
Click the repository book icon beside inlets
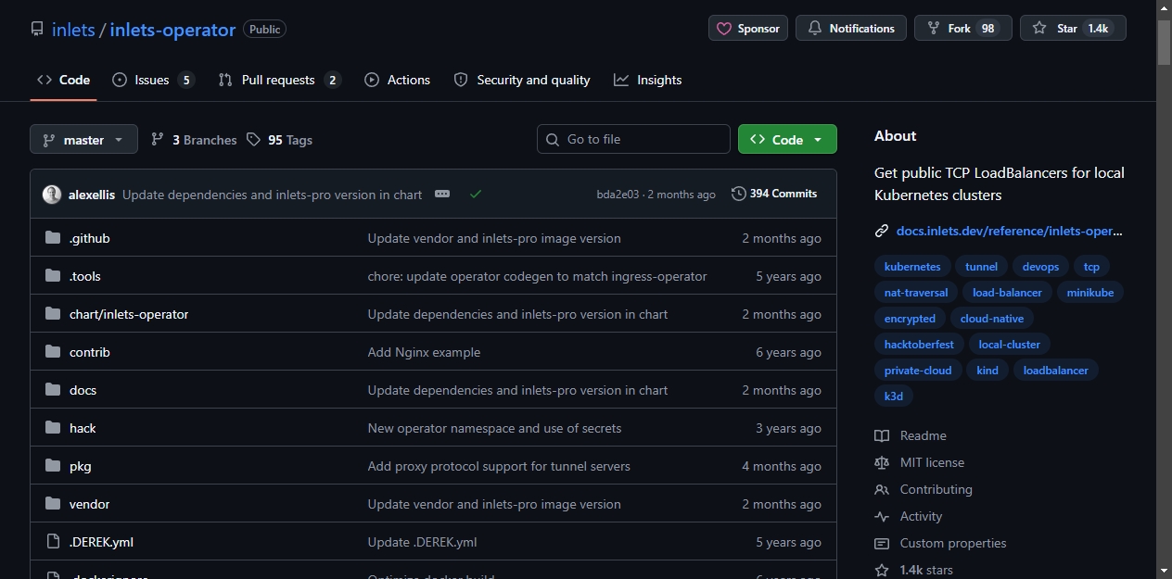click(37, 29)
